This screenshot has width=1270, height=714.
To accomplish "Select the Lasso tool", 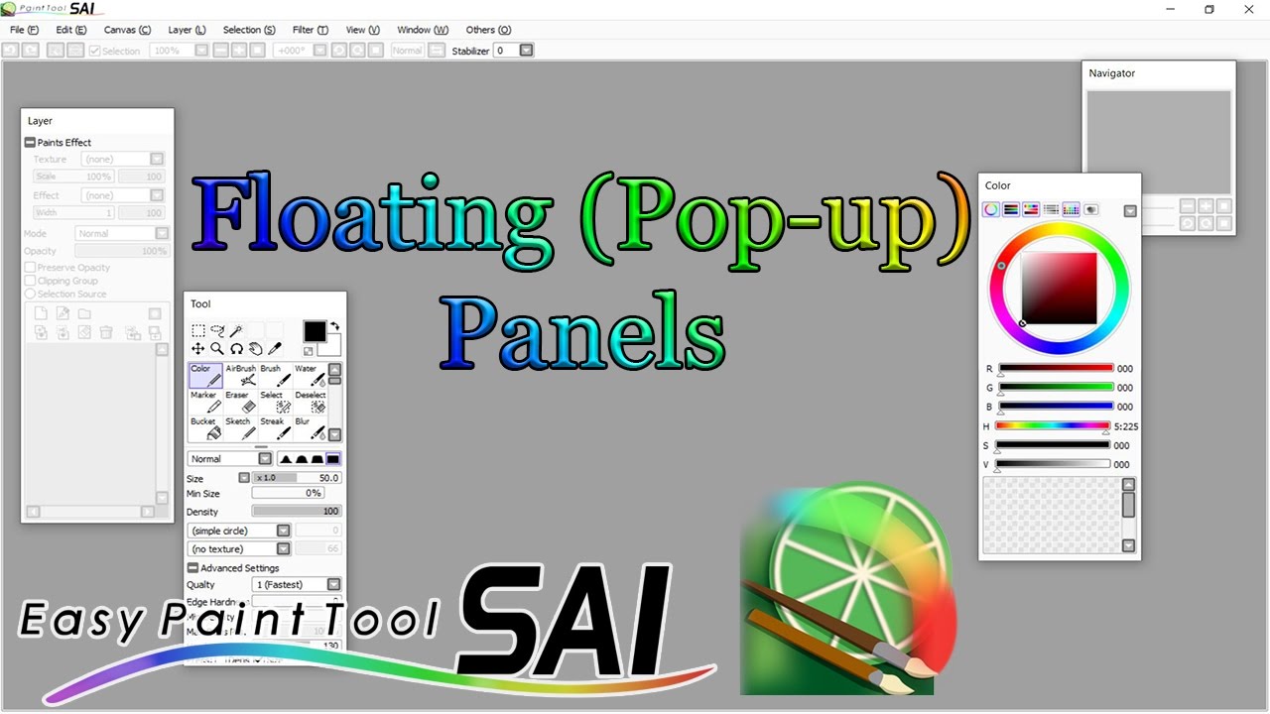I will 217,331.
